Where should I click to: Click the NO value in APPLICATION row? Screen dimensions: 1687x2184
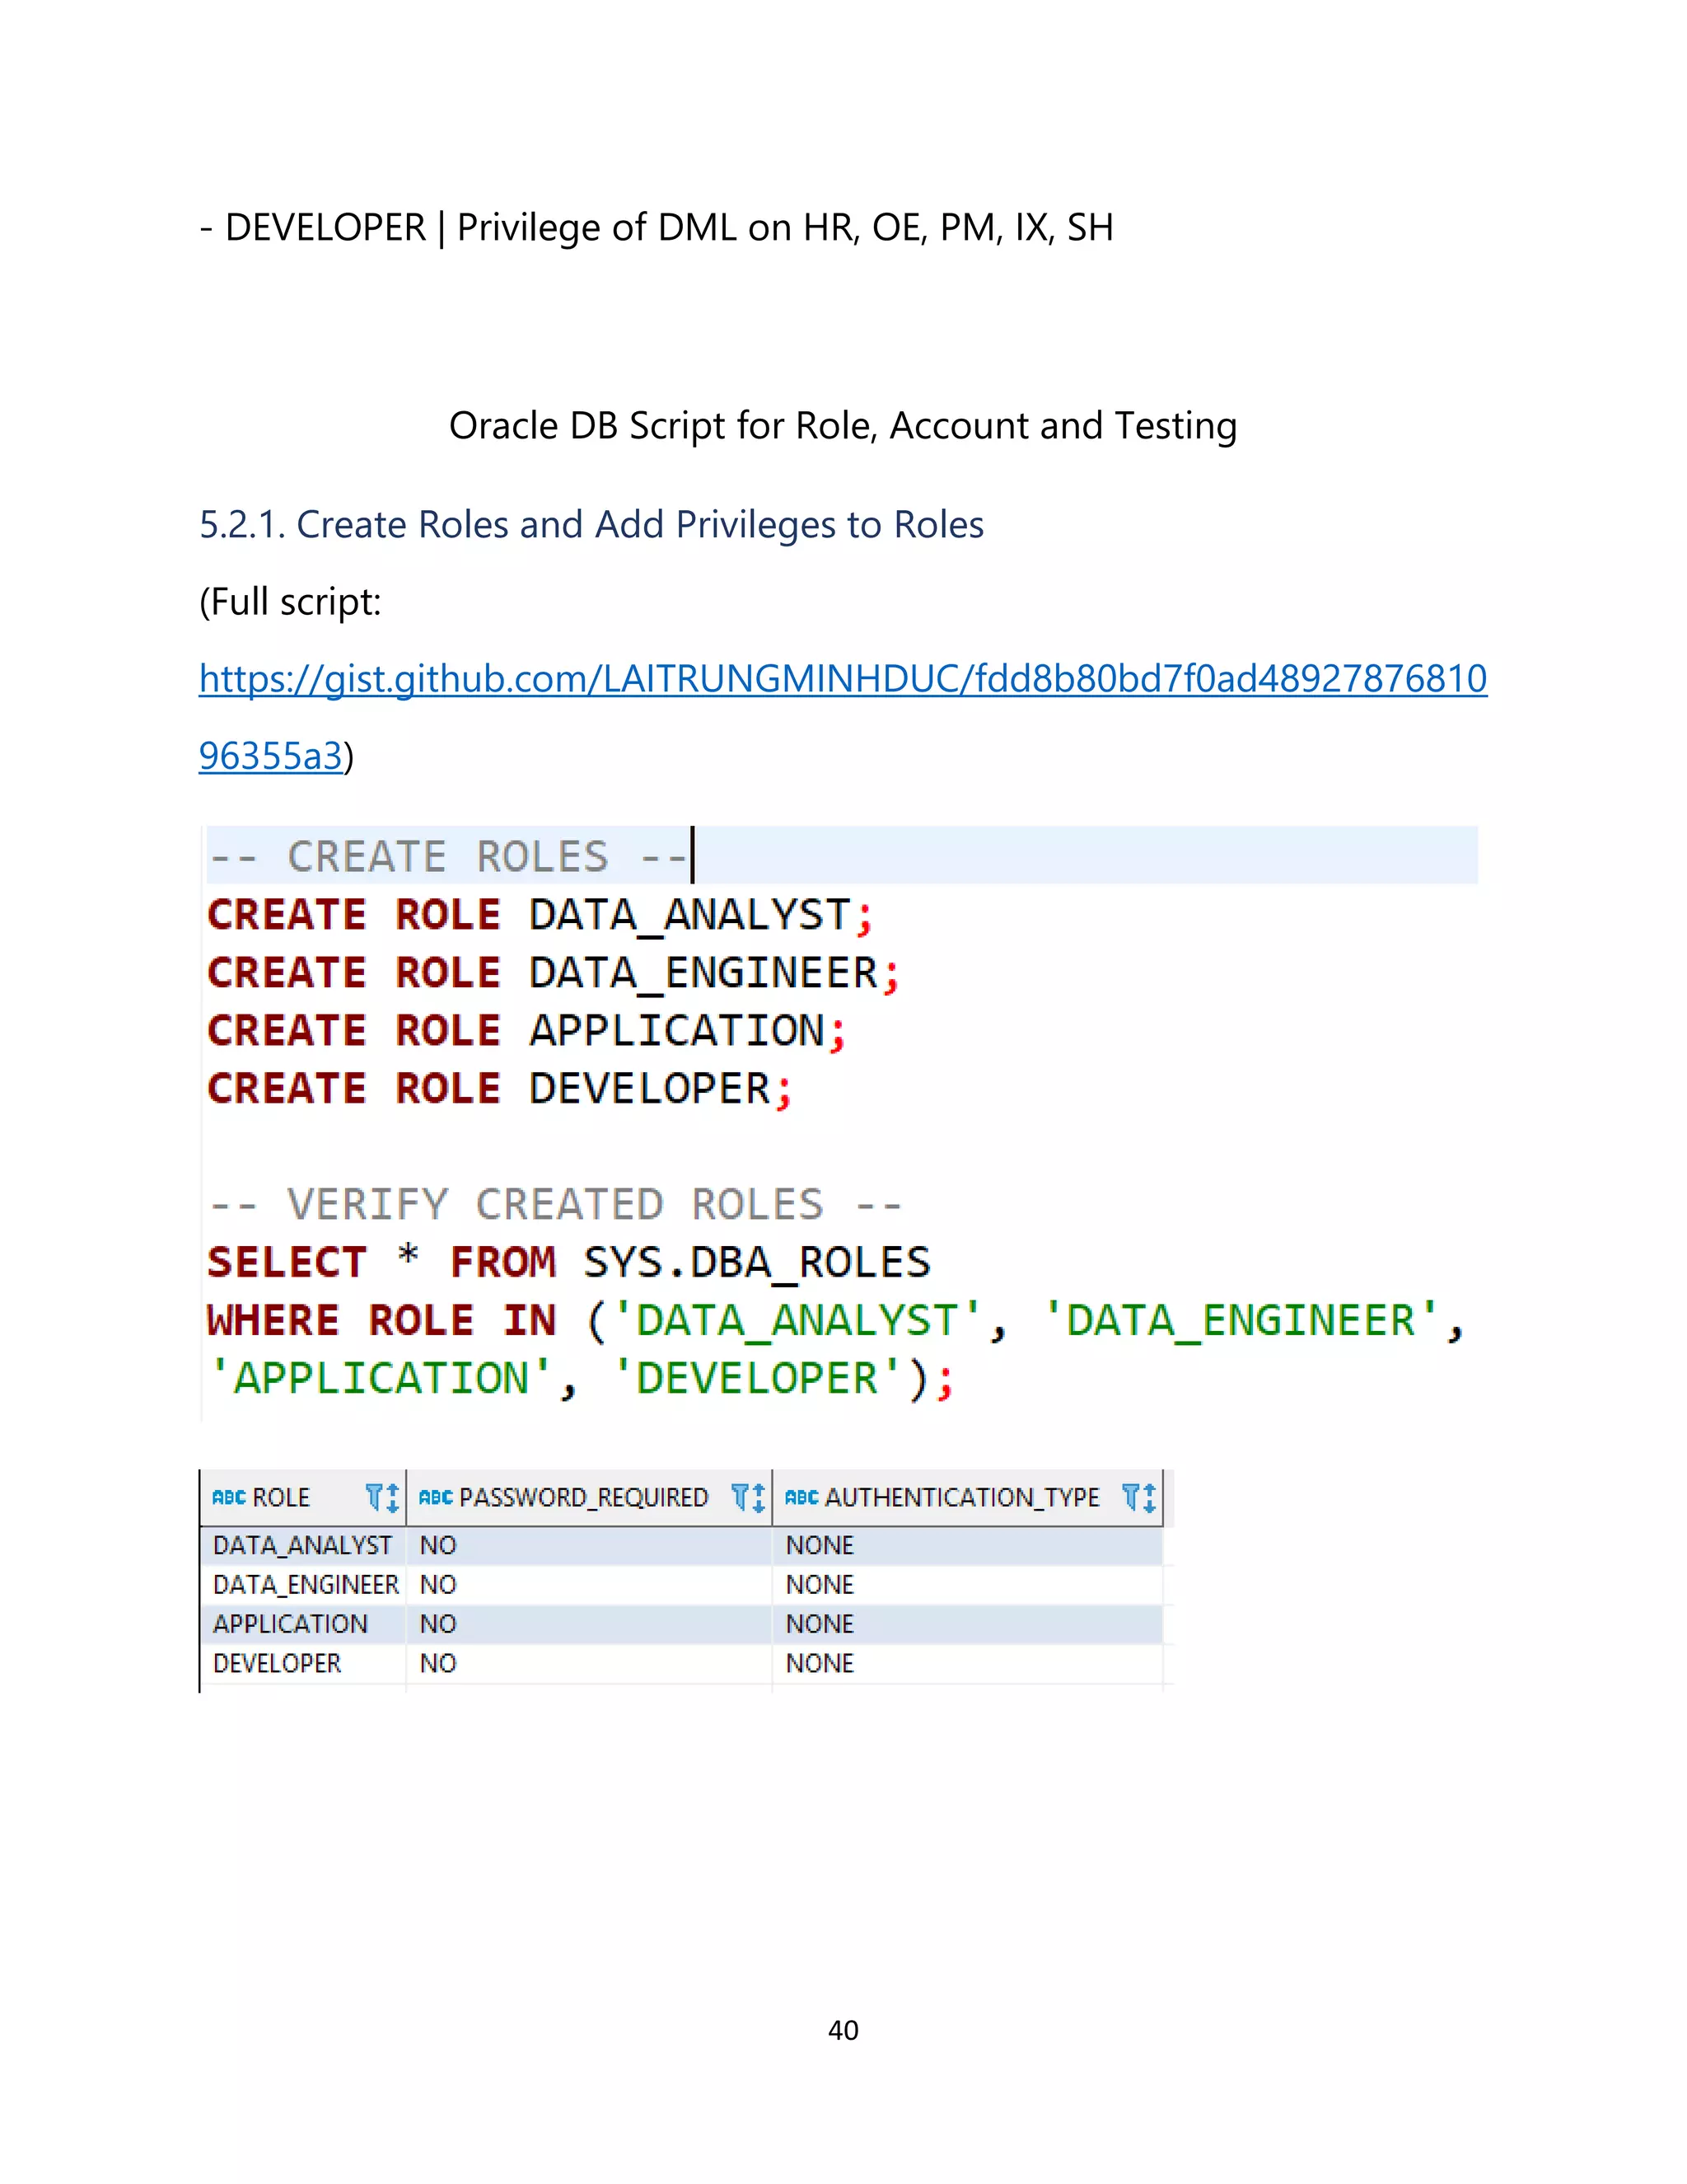coord(437,1623)
